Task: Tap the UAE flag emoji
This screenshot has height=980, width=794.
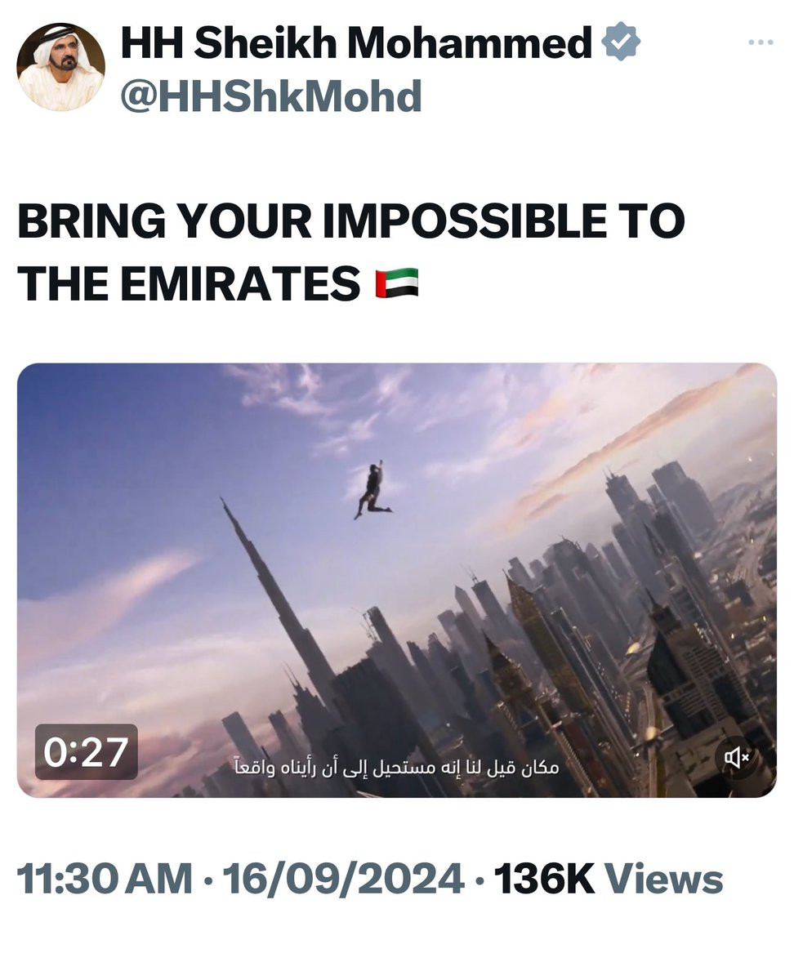Action: point(397,283)
